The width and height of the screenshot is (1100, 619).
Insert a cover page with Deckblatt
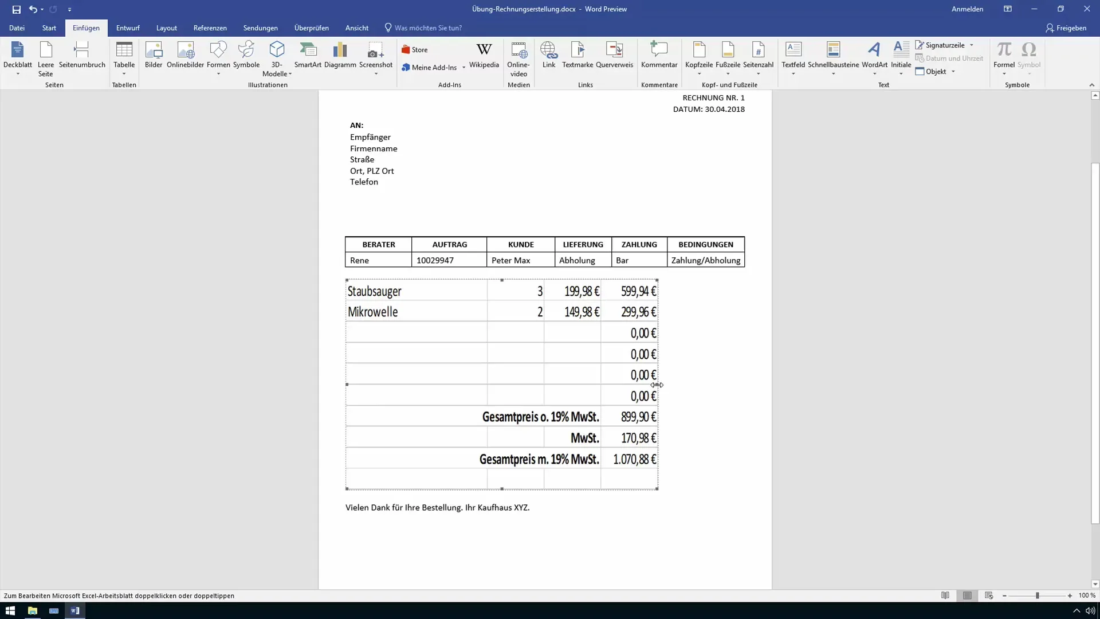(x=17, y=58)
